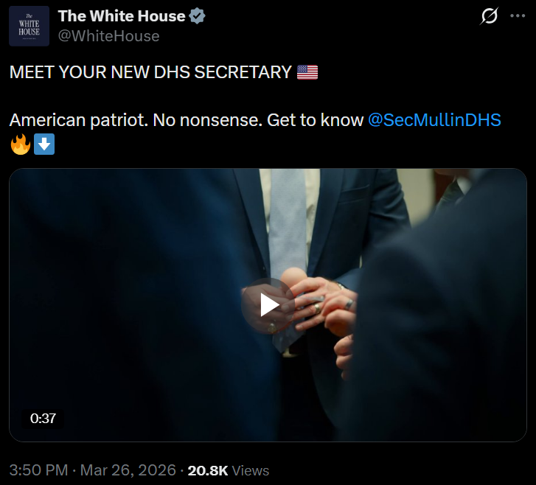The height and width of the screenshot is (485, 536).
Task: Click the 0:37 video duration badge
Action: tap(43, 418)
